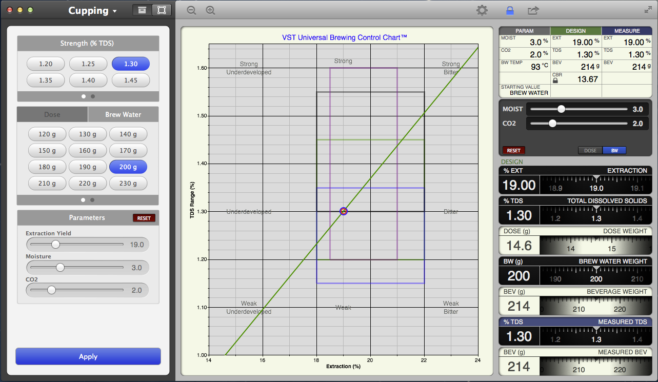Click the STARTING VALUE BREW WATER field

tap(525, 90)
